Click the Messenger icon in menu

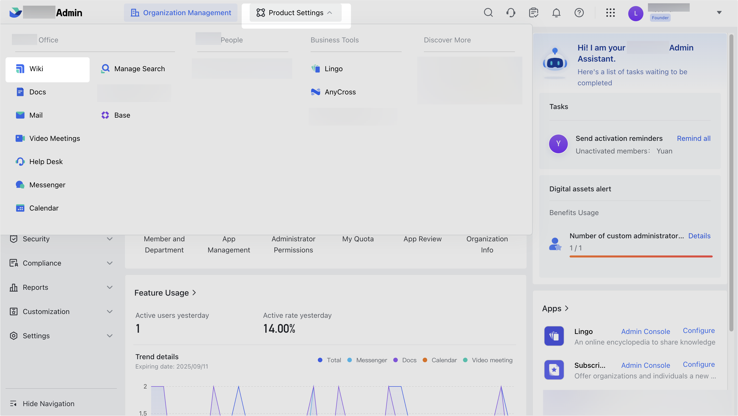coord(20,185)
